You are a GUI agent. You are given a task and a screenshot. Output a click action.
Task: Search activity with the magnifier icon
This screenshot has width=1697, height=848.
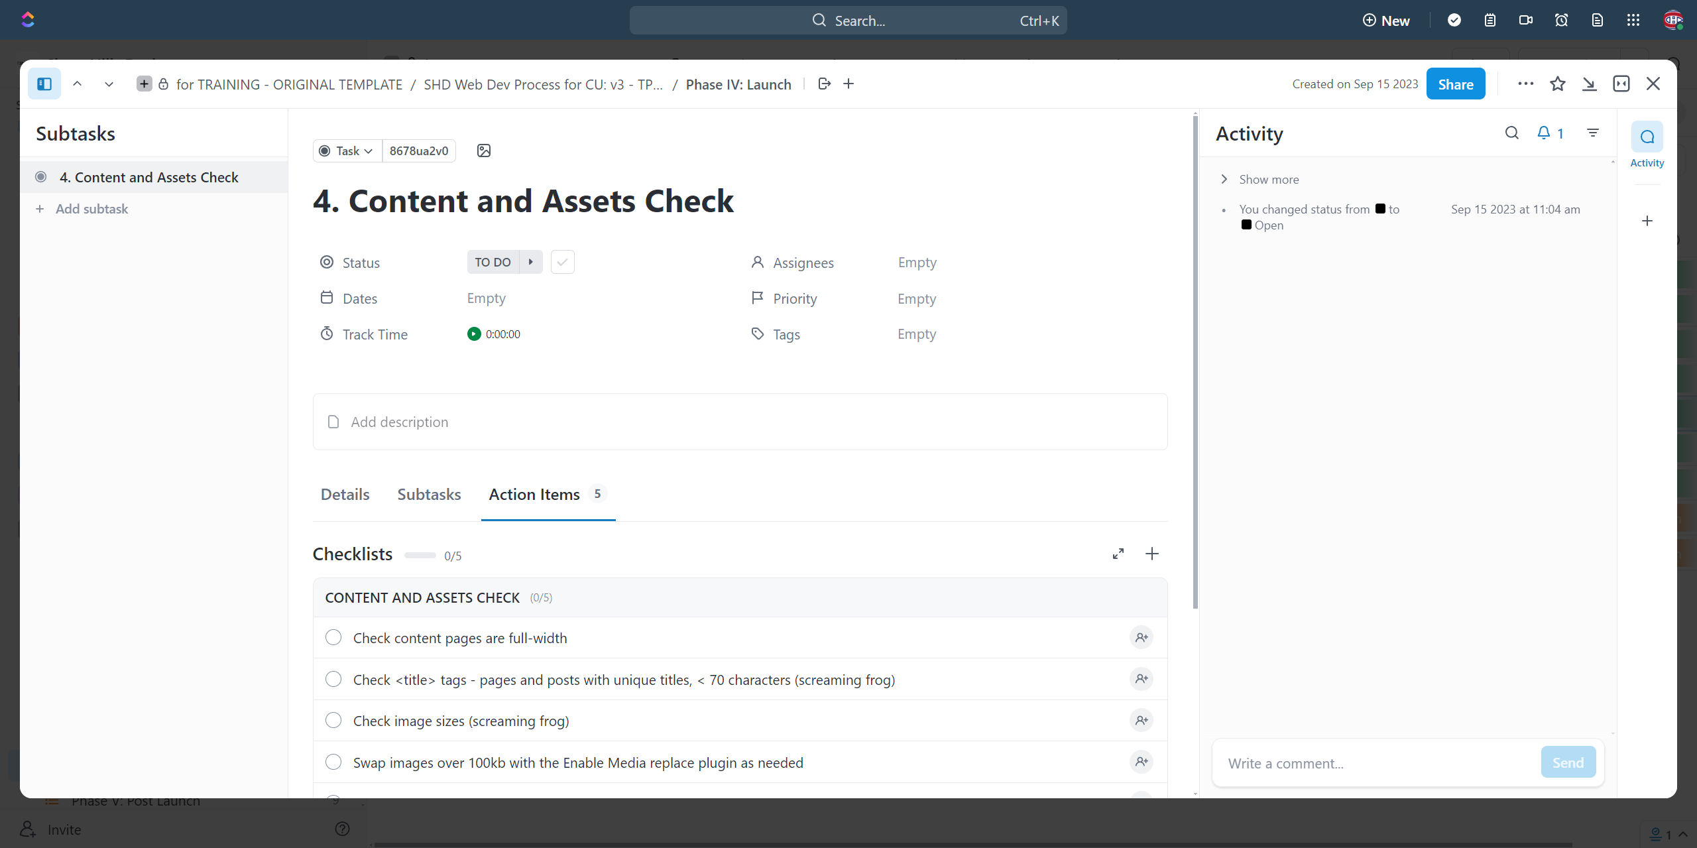coord(1511,133)
